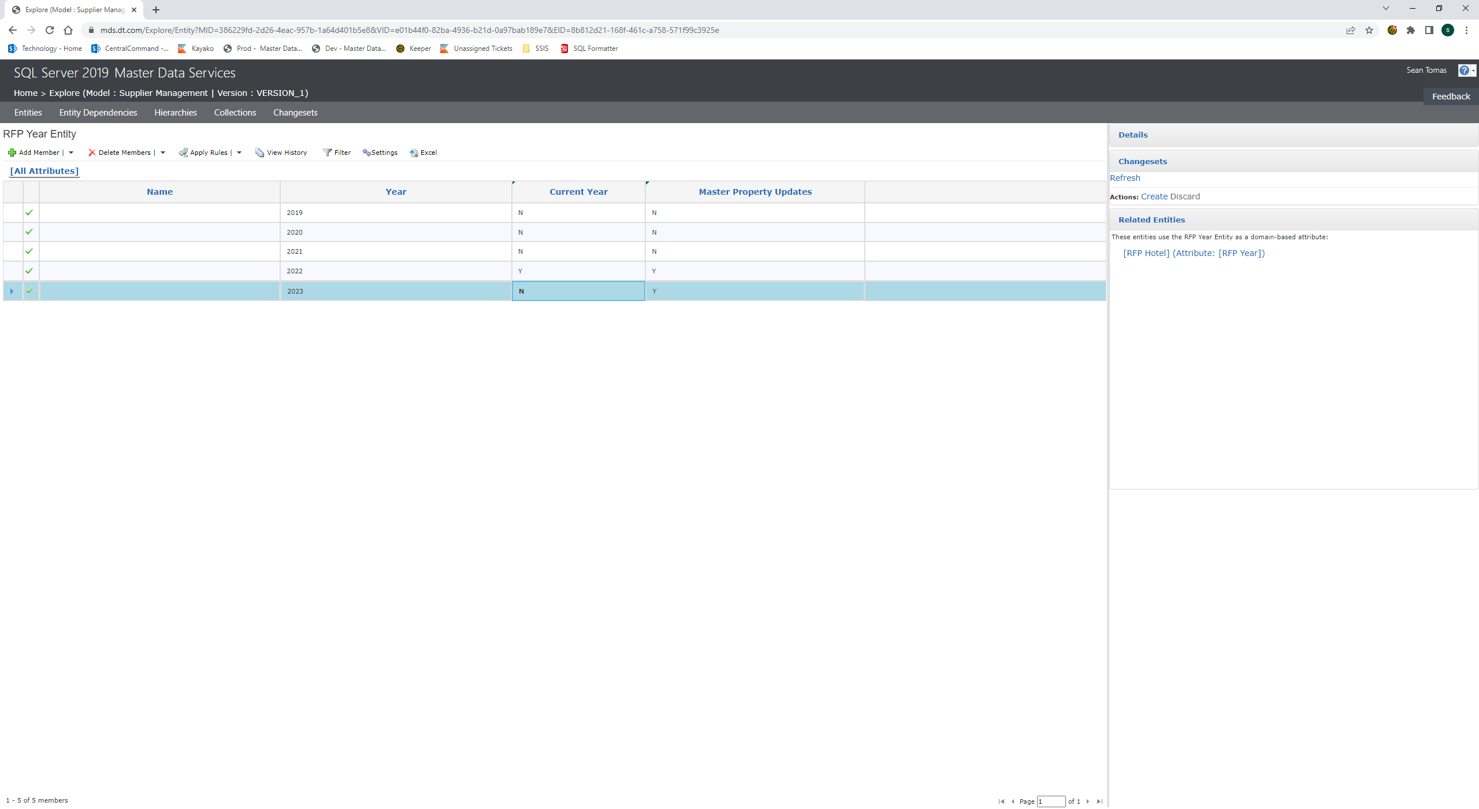
Task: Export via the Excel icon
Action: [414, 153]
